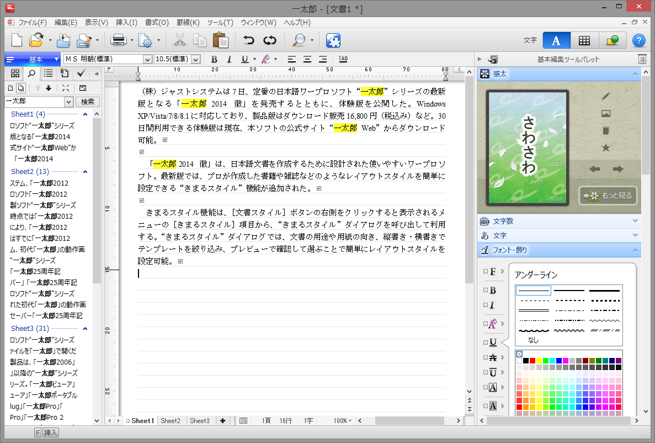Image resolution: width=655 pixels, height=443 pixels.
Task: Click the down-arrow next-result icon in search panel
Action: (49, 88)
